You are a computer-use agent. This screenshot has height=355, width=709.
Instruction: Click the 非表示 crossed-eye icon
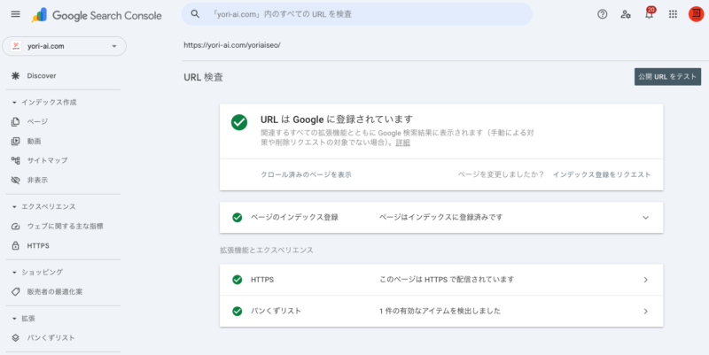[x=15, y=181]
